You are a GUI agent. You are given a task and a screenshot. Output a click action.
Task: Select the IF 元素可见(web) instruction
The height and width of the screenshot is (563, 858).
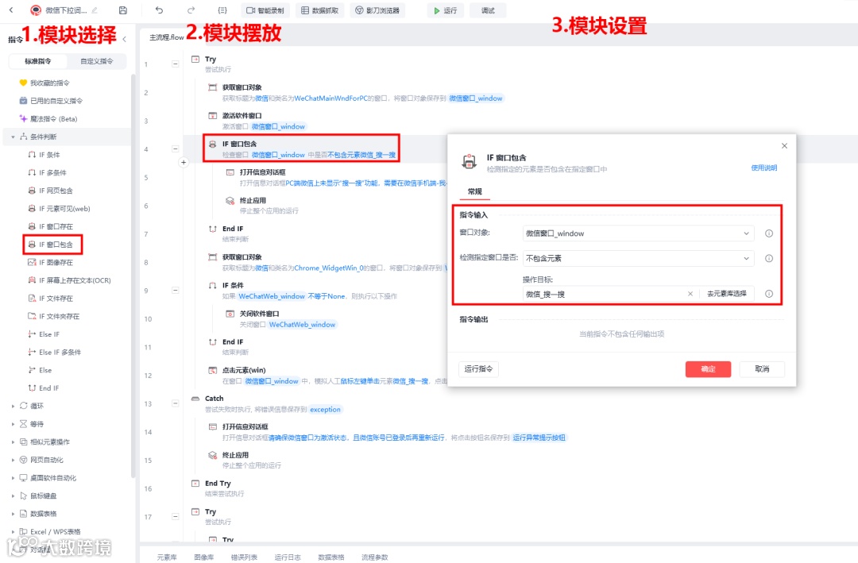coord(59,209)
